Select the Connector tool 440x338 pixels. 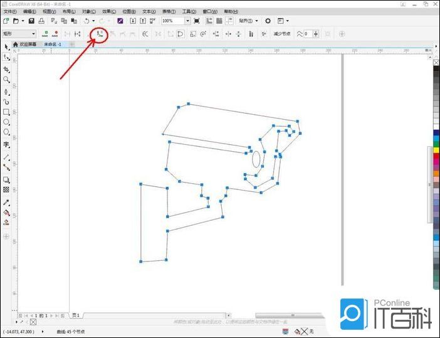click(x=6, y=167)
